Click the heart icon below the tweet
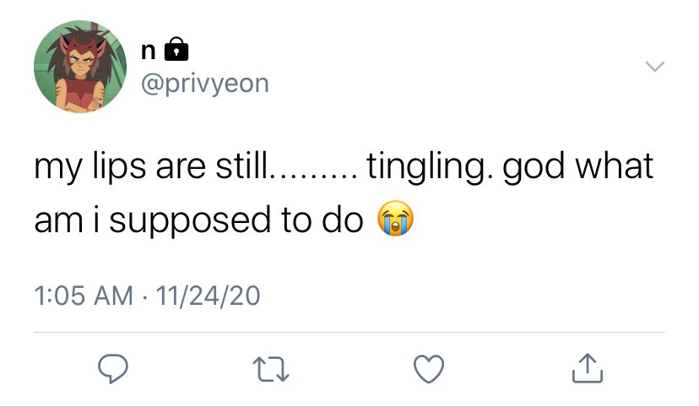The height and width of the screenshot is (407, 699). [429, 369]
